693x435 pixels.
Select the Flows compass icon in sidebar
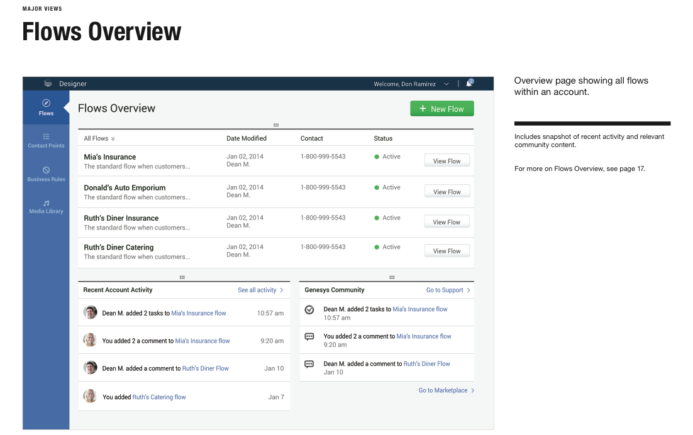(46, 103)
